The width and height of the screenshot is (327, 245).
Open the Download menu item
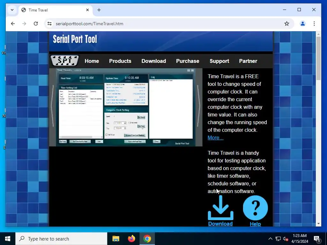point(154,61)
